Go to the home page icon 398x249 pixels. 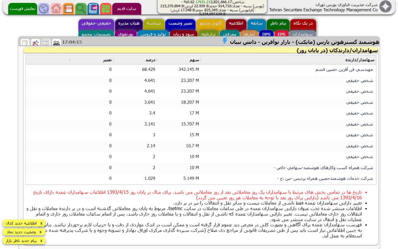click(56, 9)
